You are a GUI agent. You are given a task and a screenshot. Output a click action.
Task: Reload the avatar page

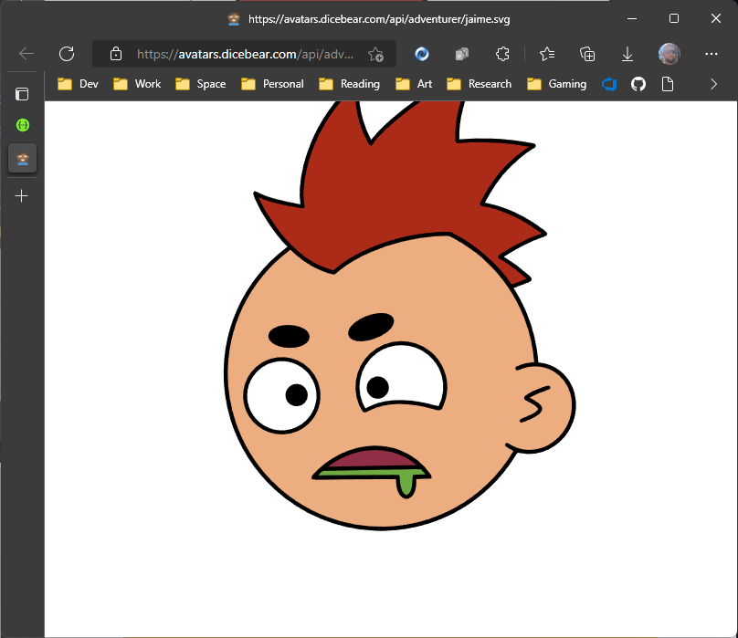(66, 54)
